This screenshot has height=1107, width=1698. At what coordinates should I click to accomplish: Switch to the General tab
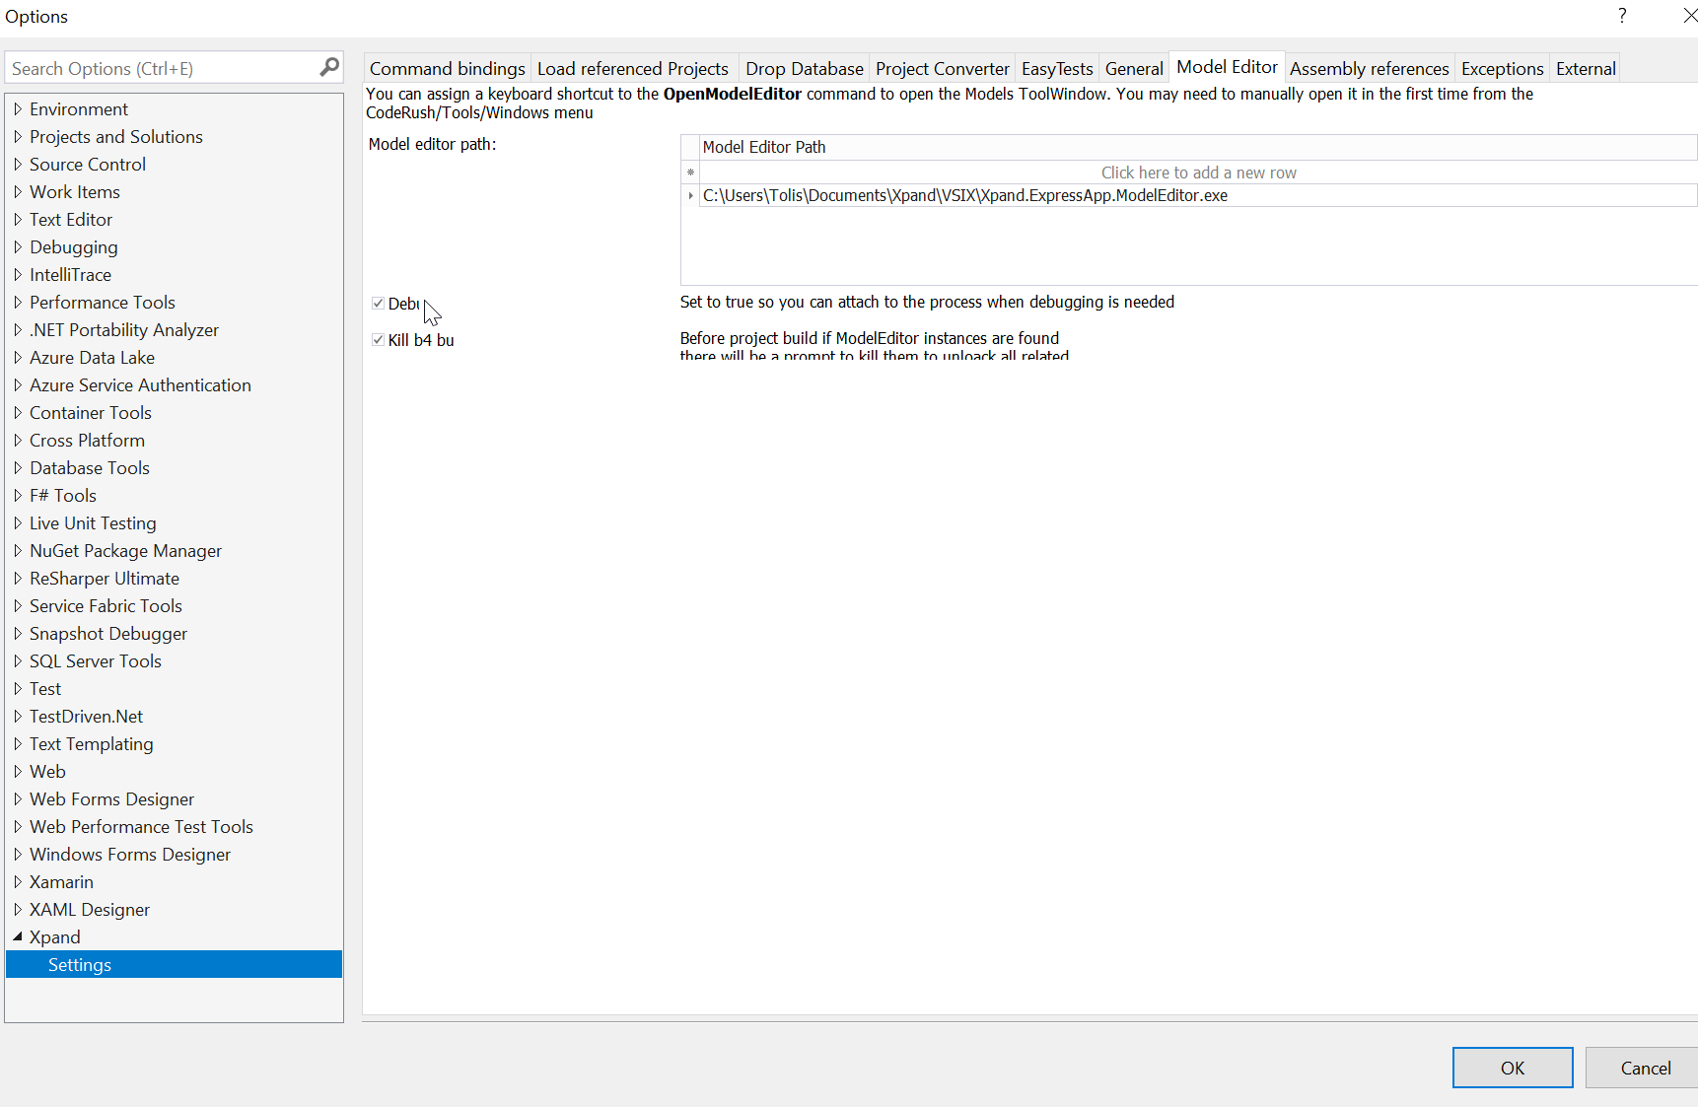coord(1134,67)
